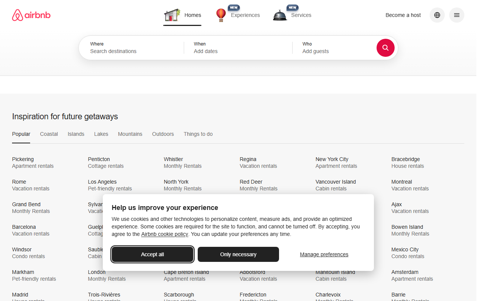This screenshot has height=301, width=482.
Task: Click the When add dates field
Action: pyautogui.click(x=238, y=48)
